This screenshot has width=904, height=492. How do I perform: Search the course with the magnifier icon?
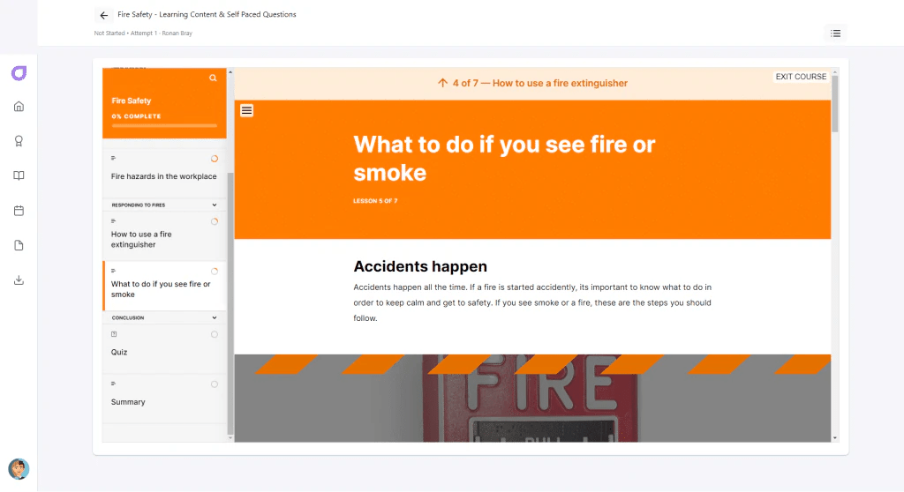213,78
